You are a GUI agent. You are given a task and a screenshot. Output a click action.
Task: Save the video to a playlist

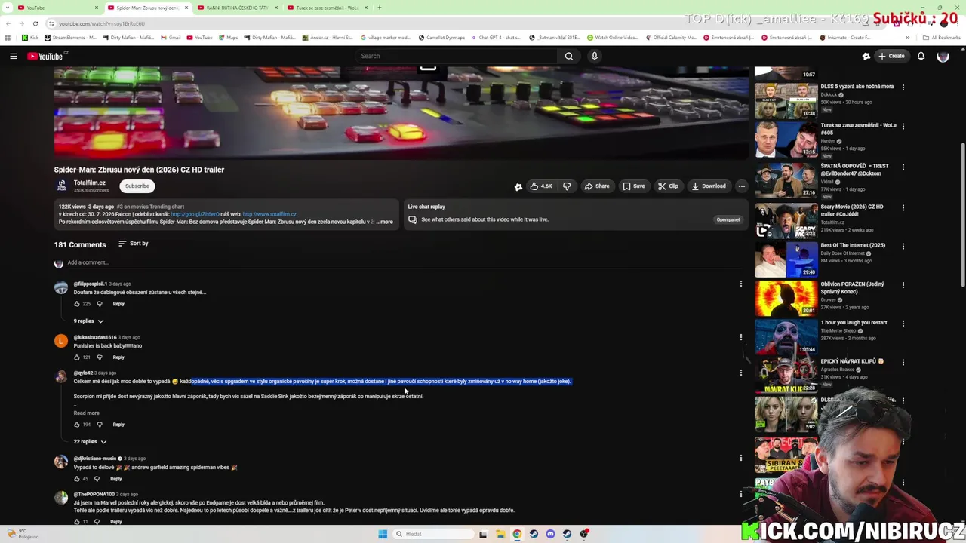pyautogui.click(x=634, y=186)
